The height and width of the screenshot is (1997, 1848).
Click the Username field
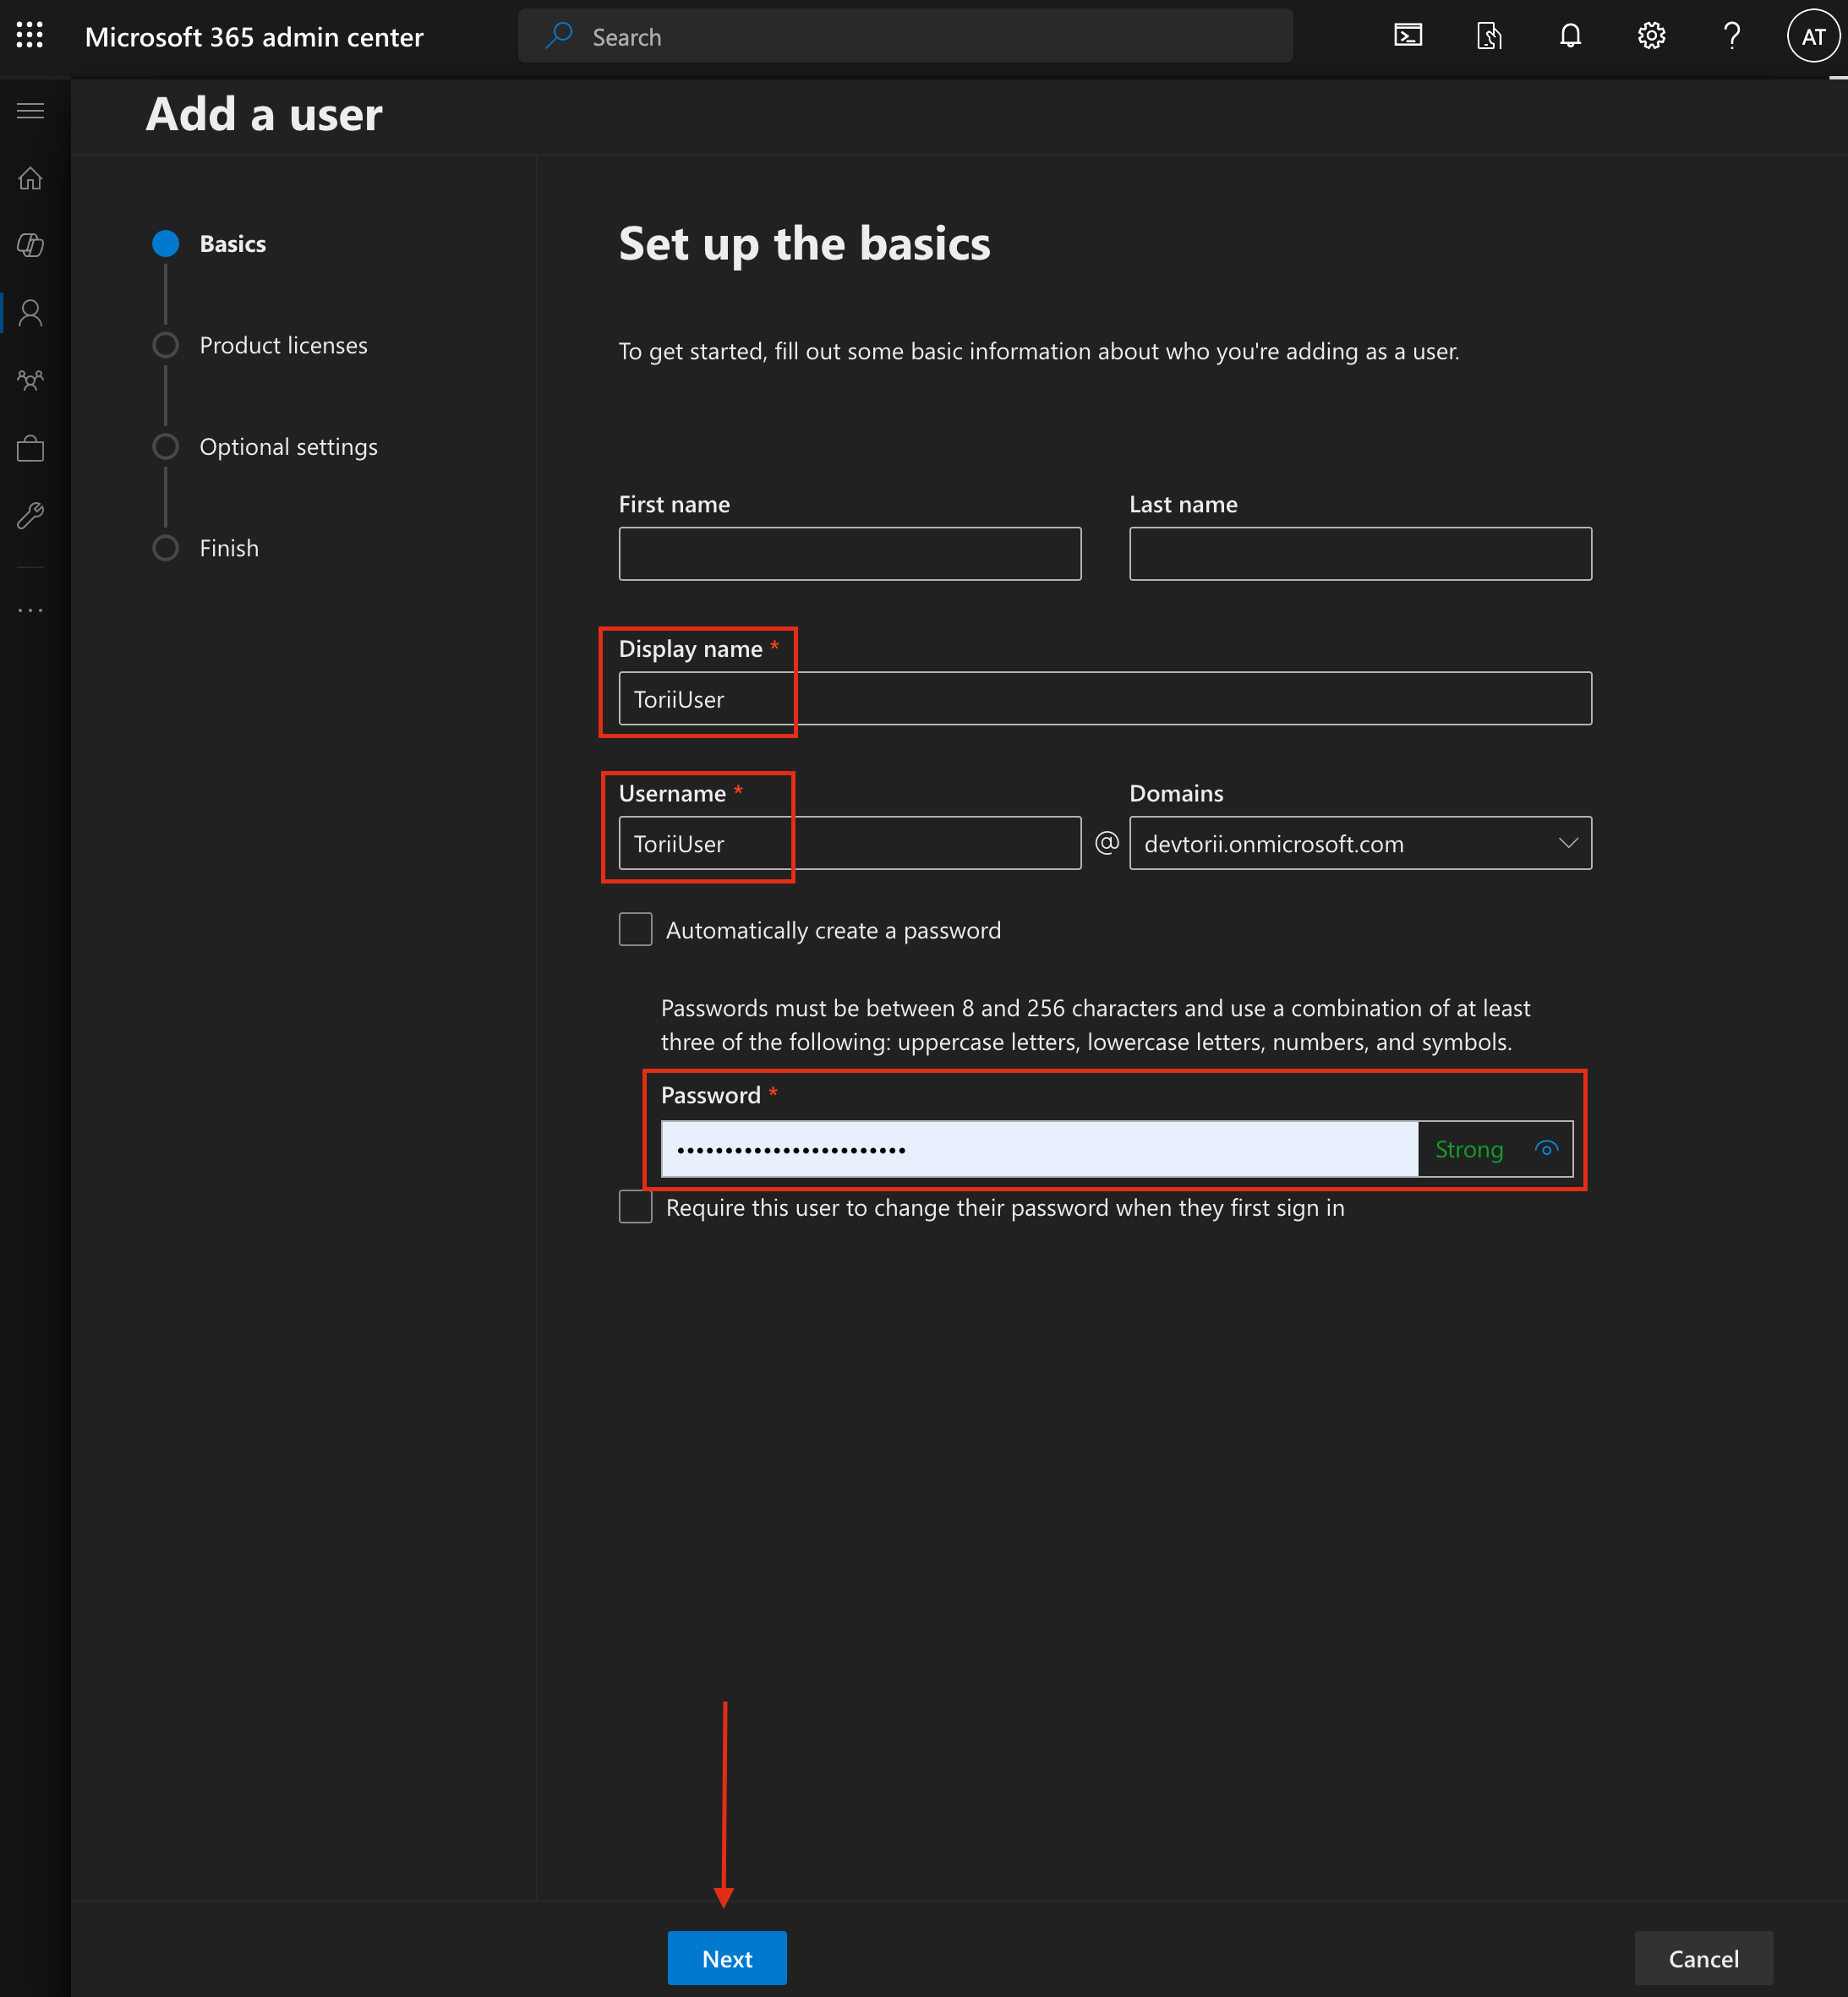click(x=850, y=843)
